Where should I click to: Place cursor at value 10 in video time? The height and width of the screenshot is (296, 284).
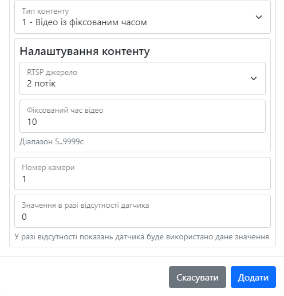click(x=32, y=122)
